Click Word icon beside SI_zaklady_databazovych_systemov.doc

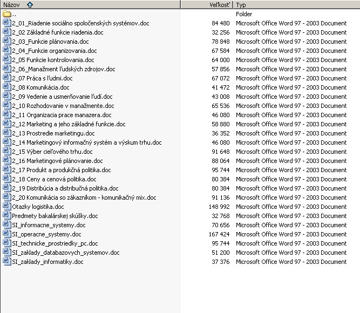(x=7, y=253)
